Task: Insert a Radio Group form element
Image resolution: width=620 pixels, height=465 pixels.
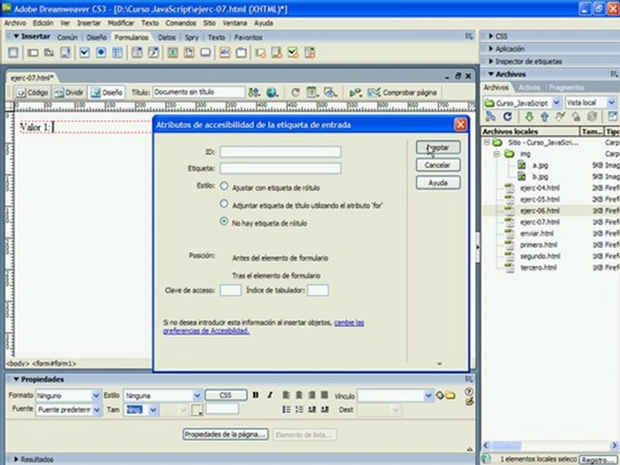Action: [x=118, y=52]
